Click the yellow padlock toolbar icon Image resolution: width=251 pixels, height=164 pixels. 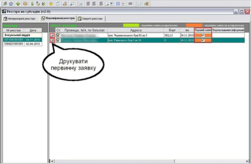51,3
